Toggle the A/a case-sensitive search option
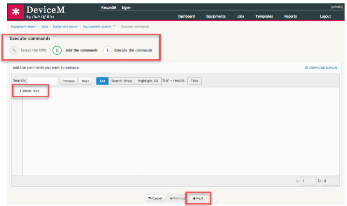 pyautogui.click(x=102, y=81)
